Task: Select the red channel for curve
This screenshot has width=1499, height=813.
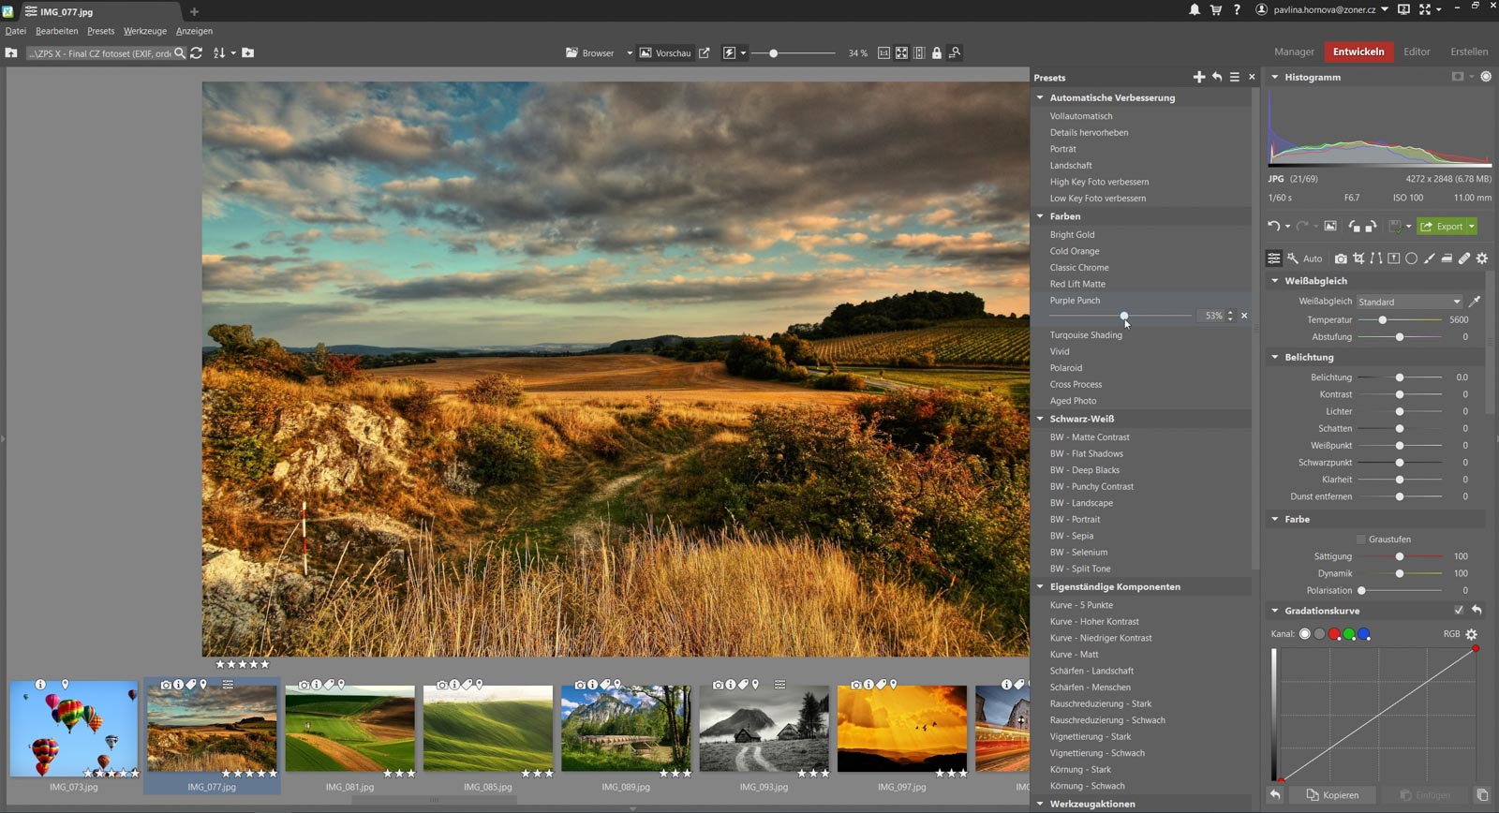Action: pos(1334,634)
